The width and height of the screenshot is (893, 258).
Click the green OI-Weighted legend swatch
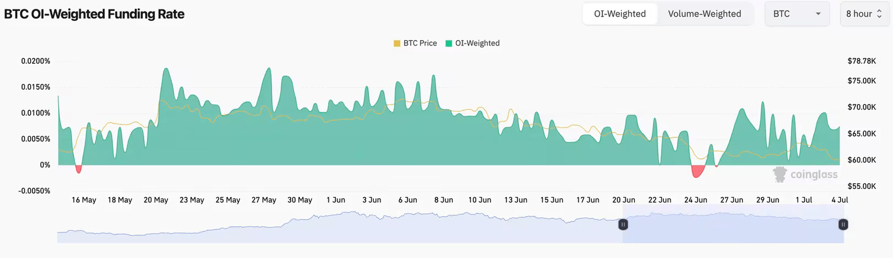pyautogui.click(x=449, y=43)
